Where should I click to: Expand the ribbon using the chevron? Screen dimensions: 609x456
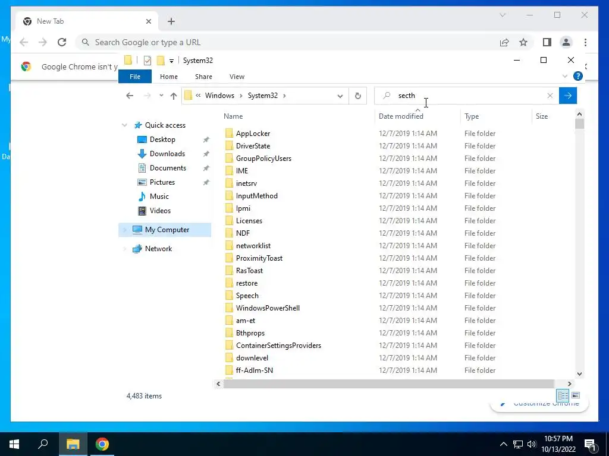tap(565, 77)
